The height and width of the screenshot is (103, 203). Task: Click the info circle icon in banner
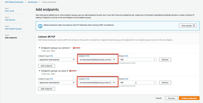click(x=40, y=26)
